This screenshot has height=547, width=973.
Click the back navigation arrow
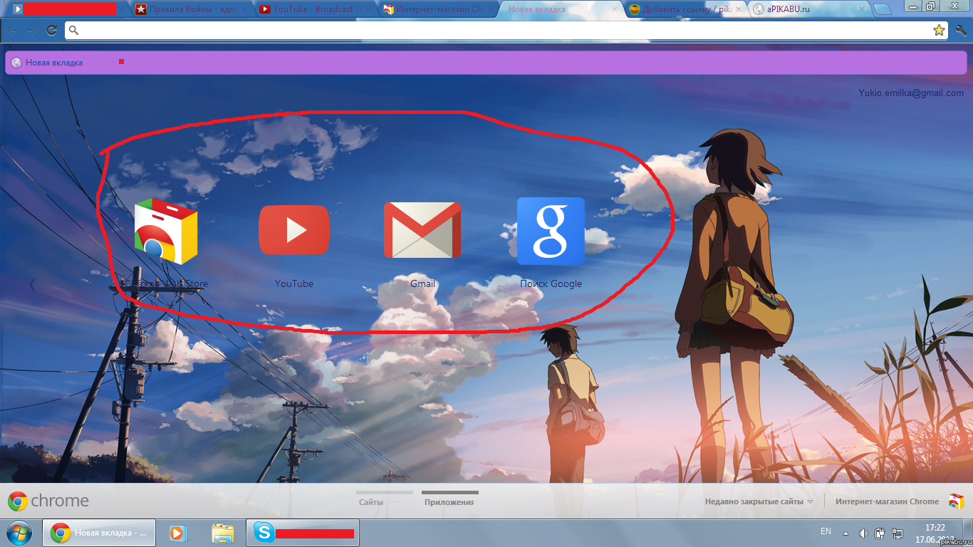pyautogui.click(x=12, y=30)
